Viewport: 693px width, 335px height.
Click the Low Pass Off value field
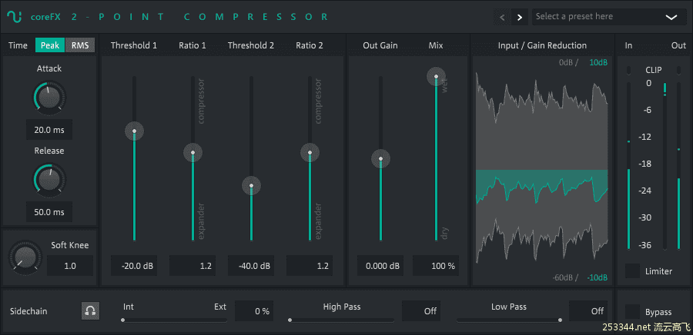click(x=588, y=311)
